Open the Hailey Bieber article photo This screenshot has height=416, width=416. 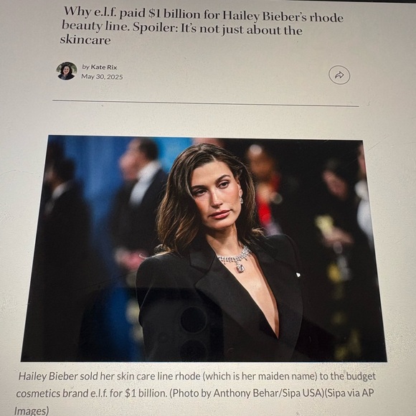[204, 249]
